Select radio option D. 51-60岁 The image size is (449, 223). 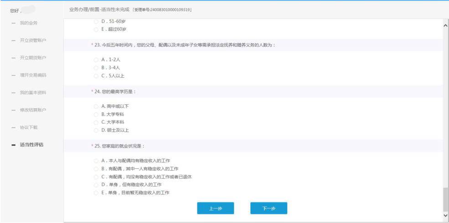pyautogui.click(x=96, y=22)
